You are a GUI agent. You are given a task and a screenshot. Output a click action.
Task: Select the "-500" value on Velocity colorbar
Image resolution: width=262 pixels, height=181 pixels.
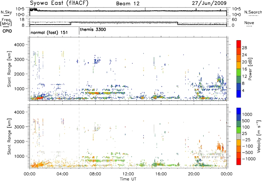tap(247, 153)
